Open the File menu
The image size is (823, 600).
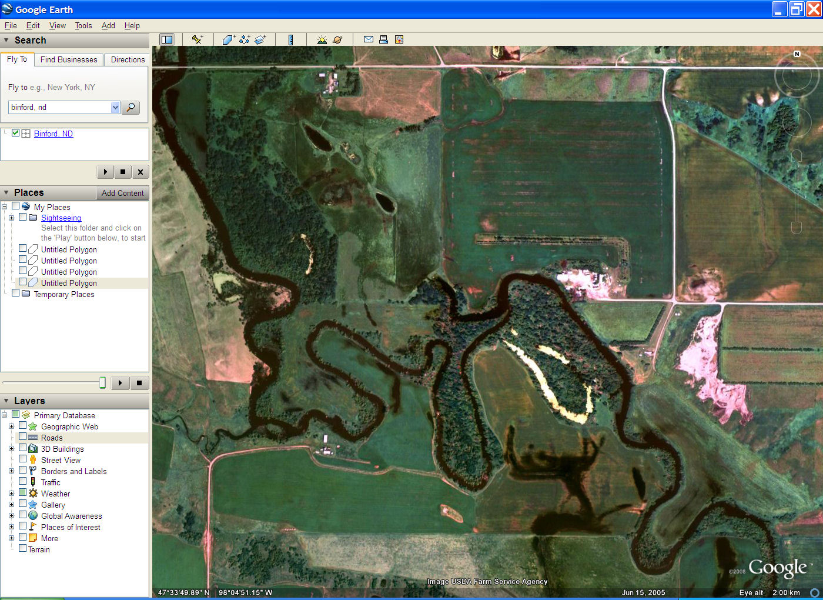tap(11, 25)
